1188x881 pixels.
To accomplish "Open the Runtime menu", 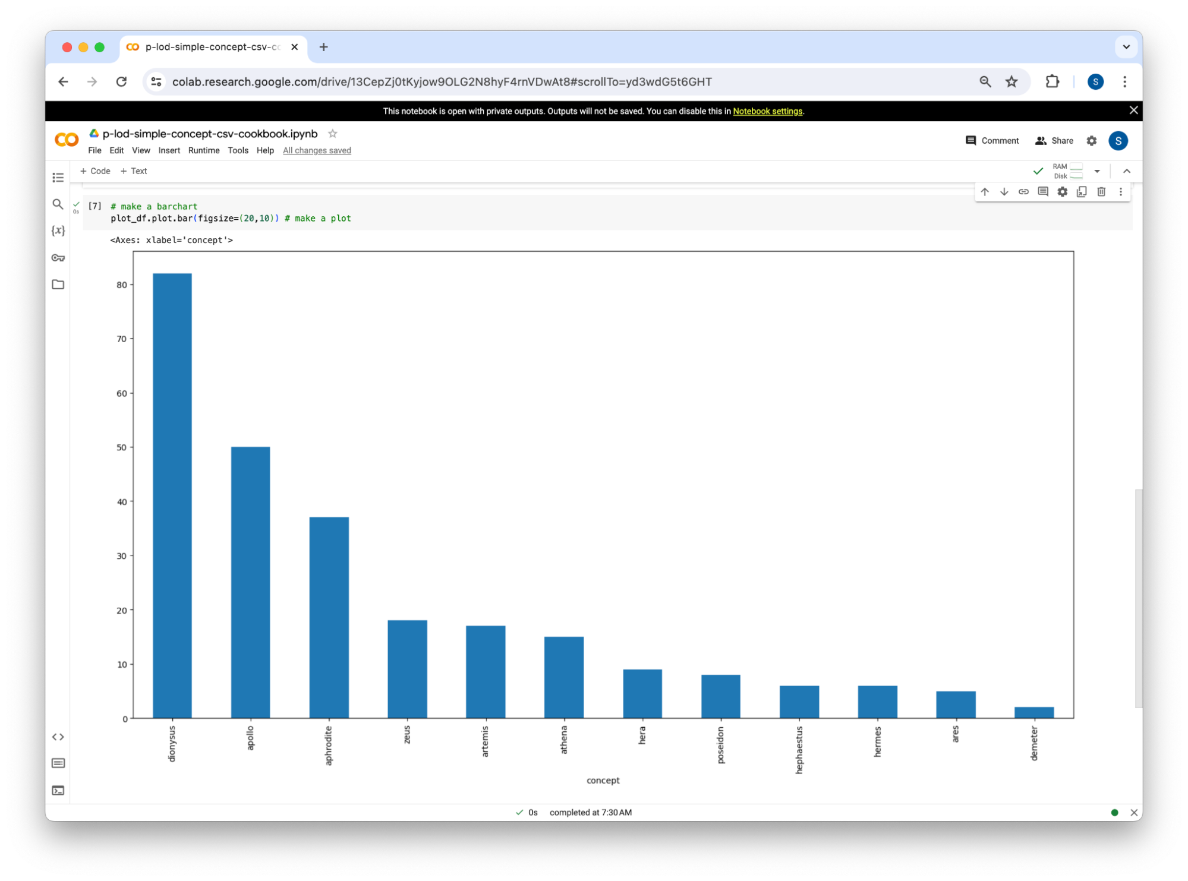I will [x=204, y=150].
